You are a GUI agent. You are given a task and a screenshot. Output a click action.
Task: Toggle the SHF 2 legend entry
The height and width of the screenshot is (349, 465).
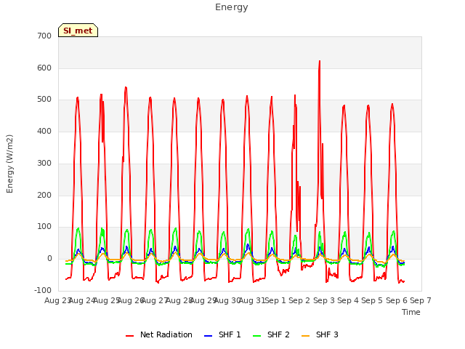[x=271, y=334]
